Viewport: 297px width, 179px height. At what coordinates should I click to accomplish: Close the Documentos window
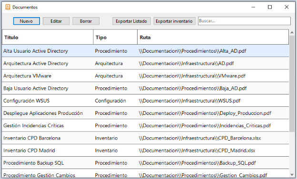click(287, 7)
